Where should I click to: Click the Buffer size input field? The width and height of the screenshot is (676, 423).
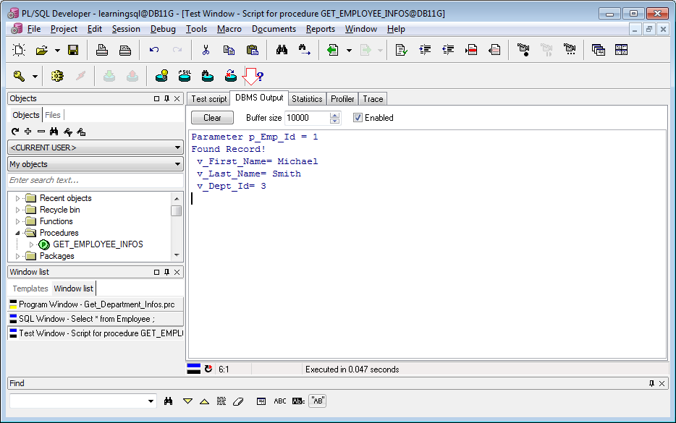[x=308, y=118]
